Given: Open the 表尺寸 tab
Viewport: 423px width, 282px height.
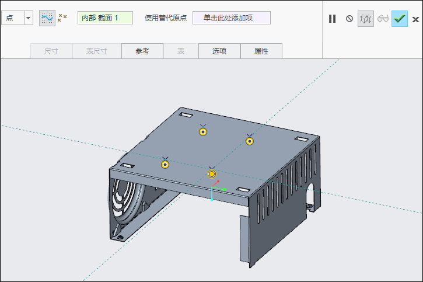Looking at the screenshot, I should pyautogui.click(x=97, y=51).
